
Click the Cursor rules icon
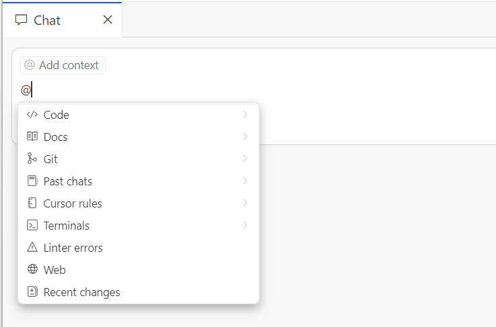click(32, 203)
